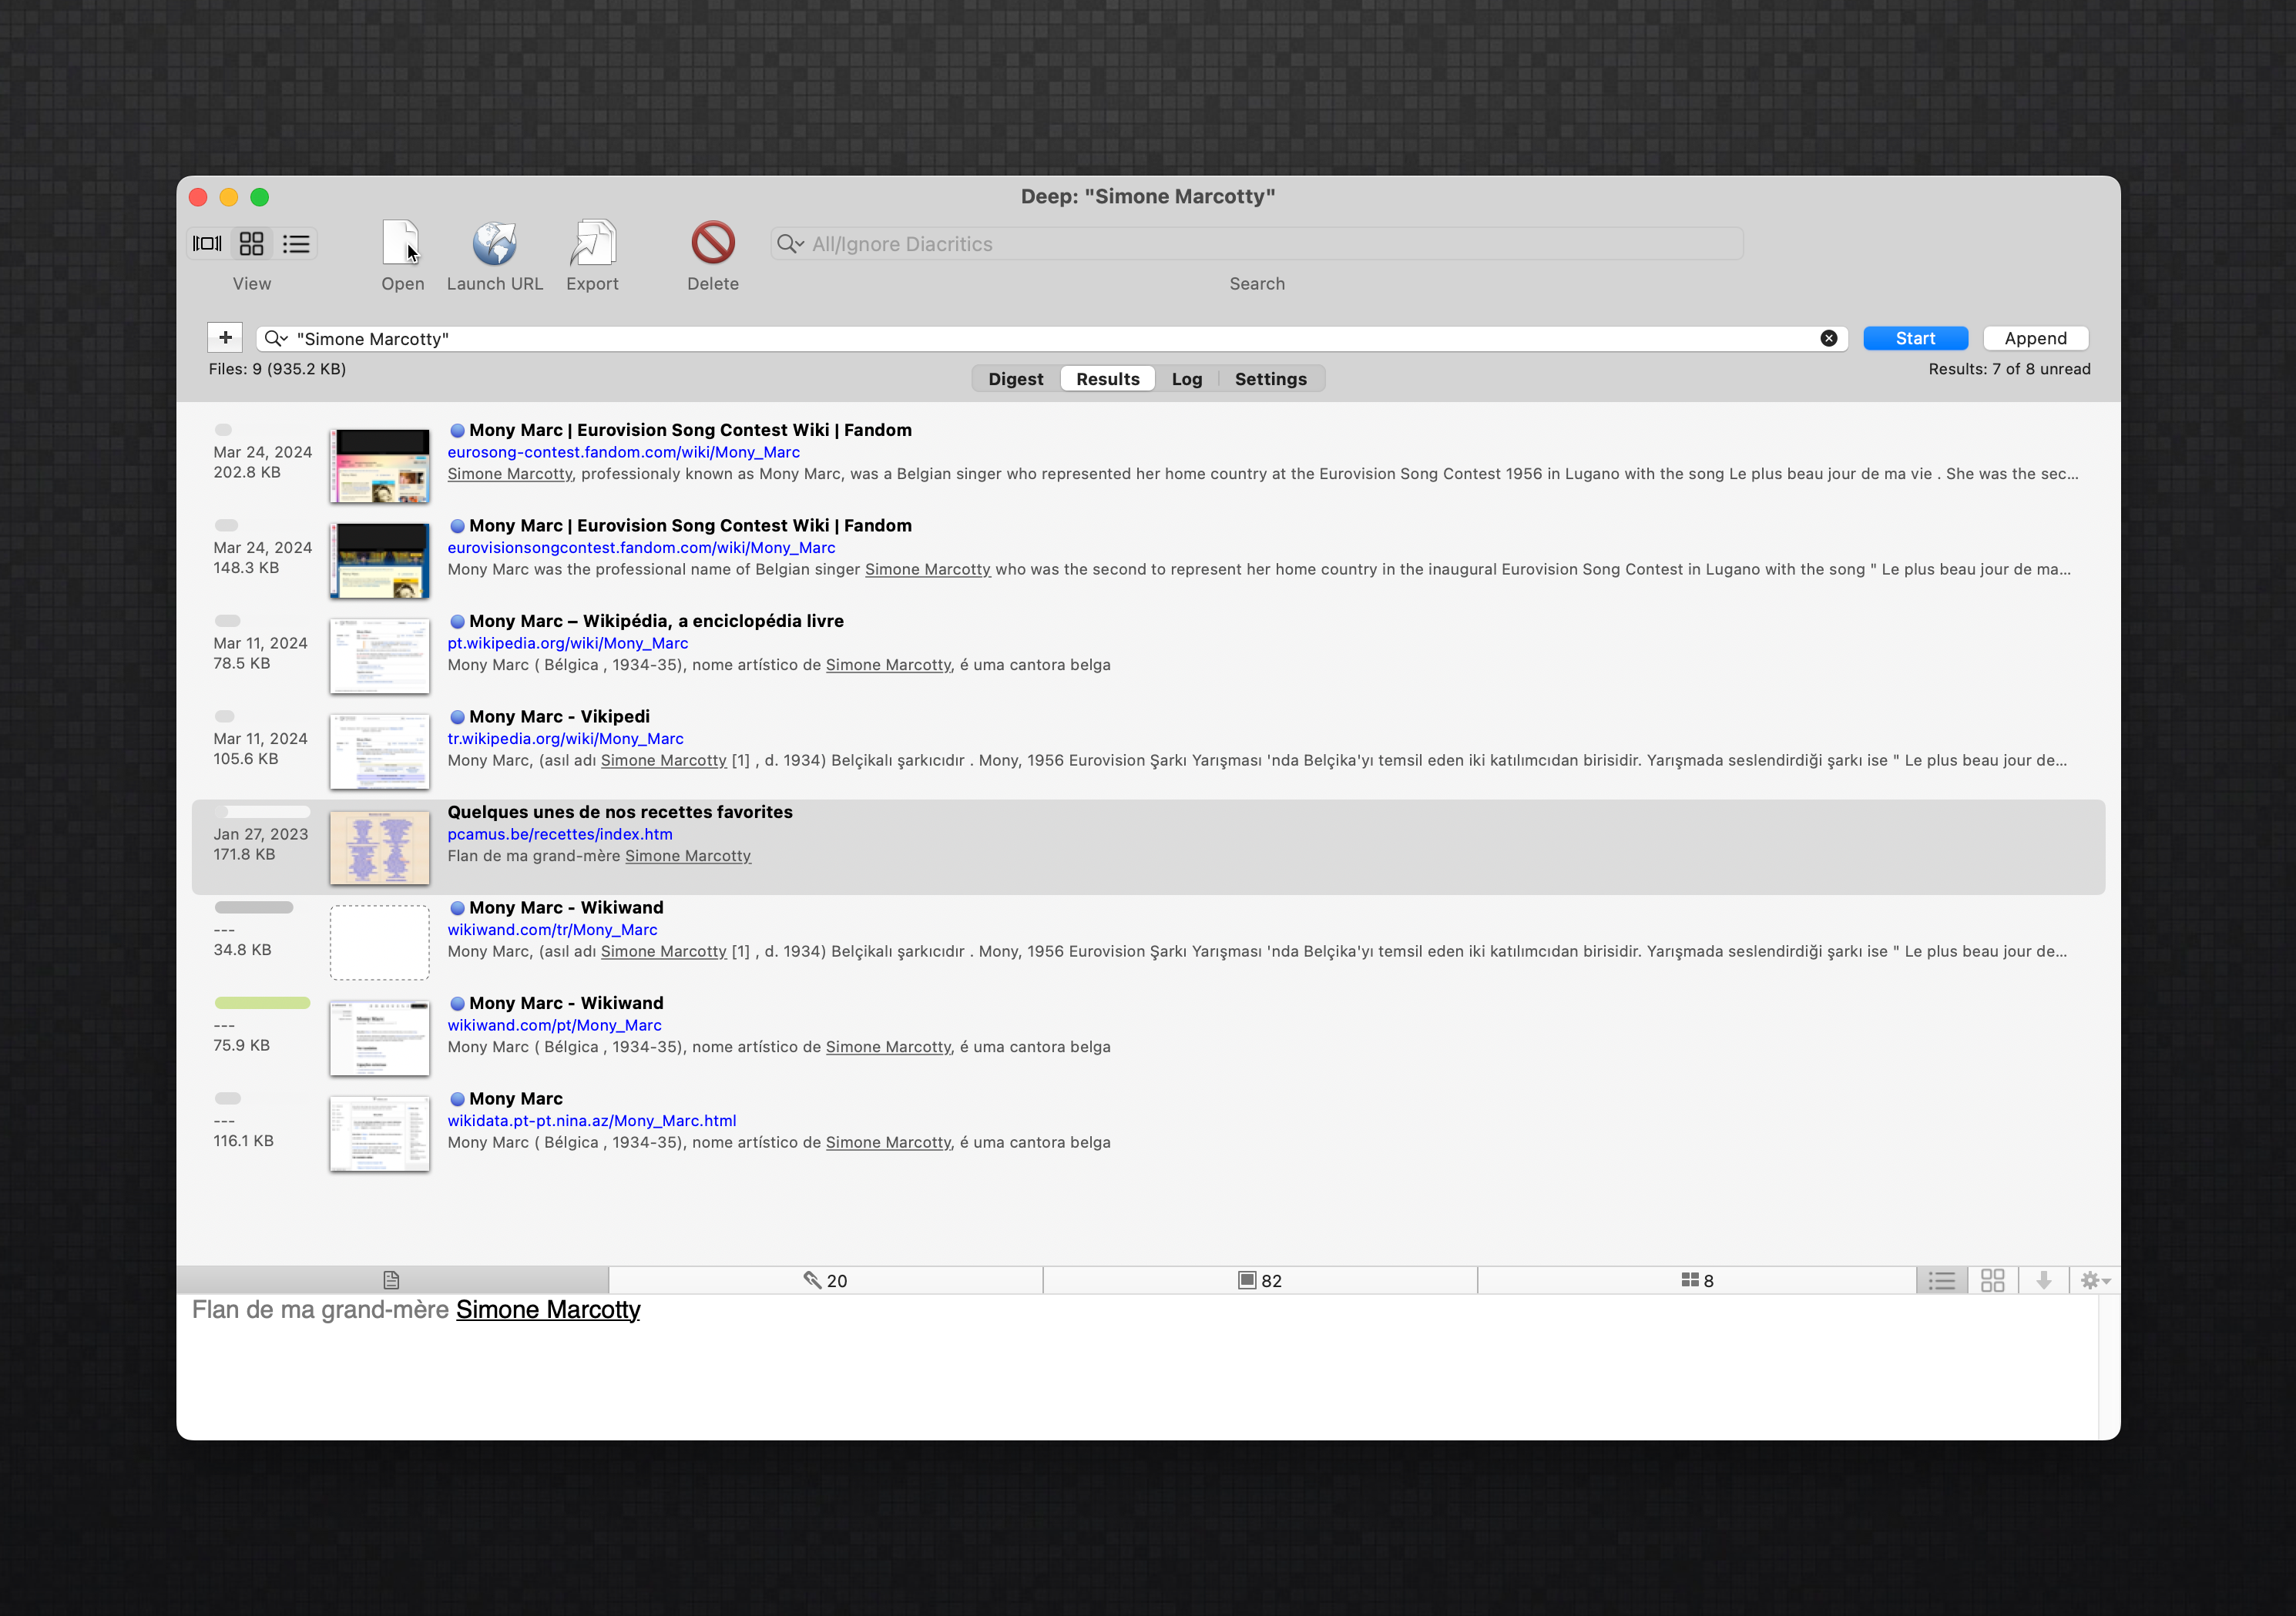Switch bottom pane to list layout icon
The image size is (2296, 1616).
[x=1942, y=1280]
